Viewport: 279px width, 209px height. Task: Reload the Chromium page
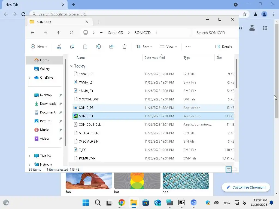click(23, 14)
